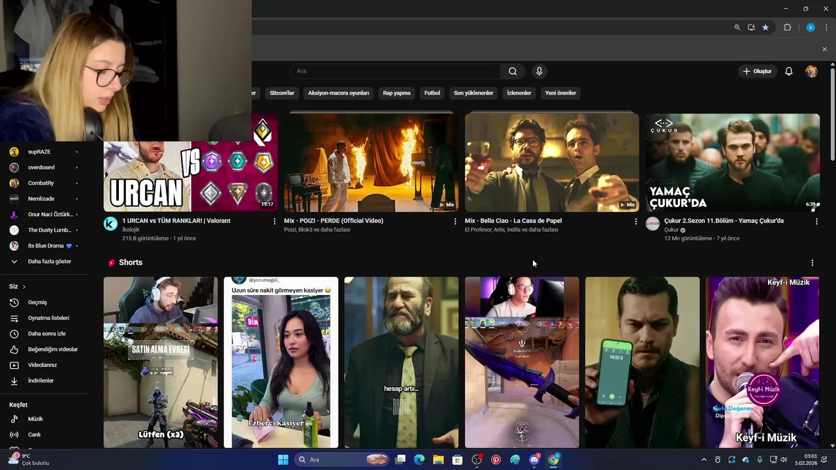Open Discord from the taskbar

tap(534, 460)
